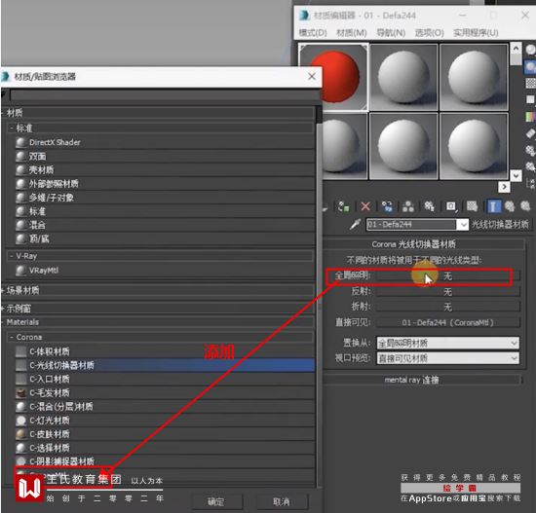
Task: Click Make Material Copy icon
Action: 387,206
